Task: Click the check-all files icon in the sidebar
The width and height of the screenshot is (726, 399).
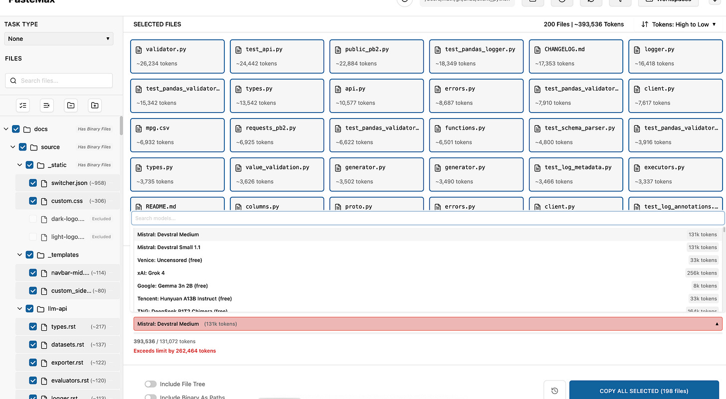Action: (x=22, y=105)
